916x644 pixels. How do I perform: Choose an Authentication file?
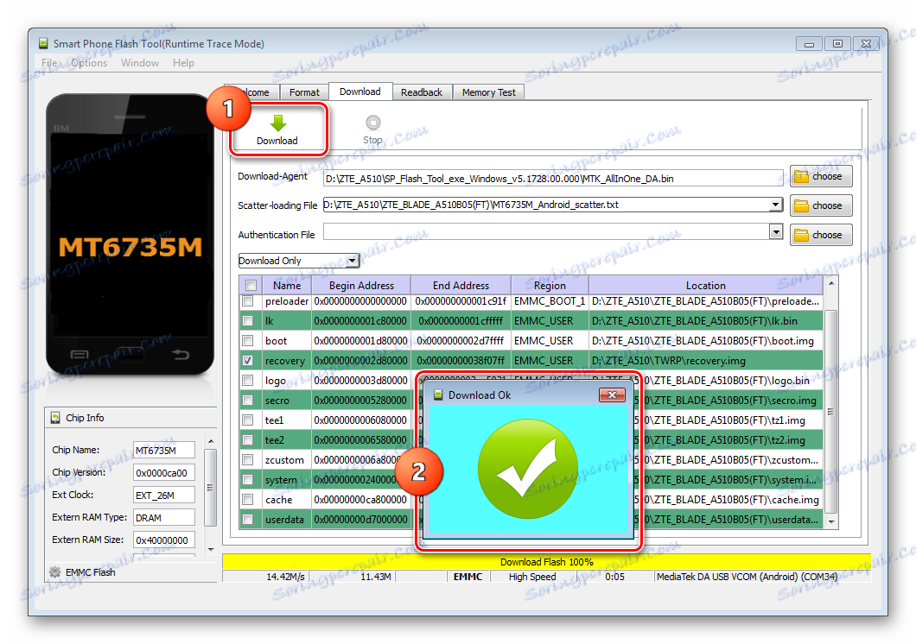tap(821, 235)
